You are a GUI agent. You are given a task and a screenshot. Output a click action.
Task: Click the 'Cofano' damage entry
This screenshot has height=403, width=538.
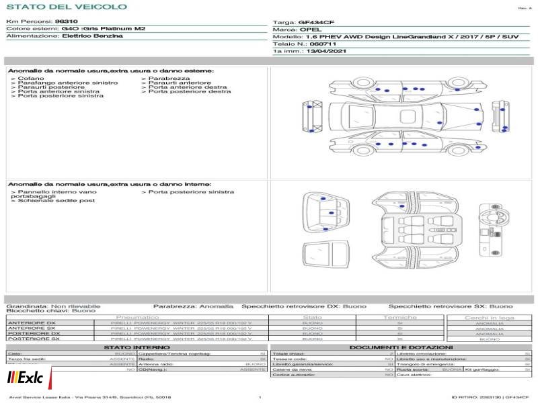pos(28,79)
